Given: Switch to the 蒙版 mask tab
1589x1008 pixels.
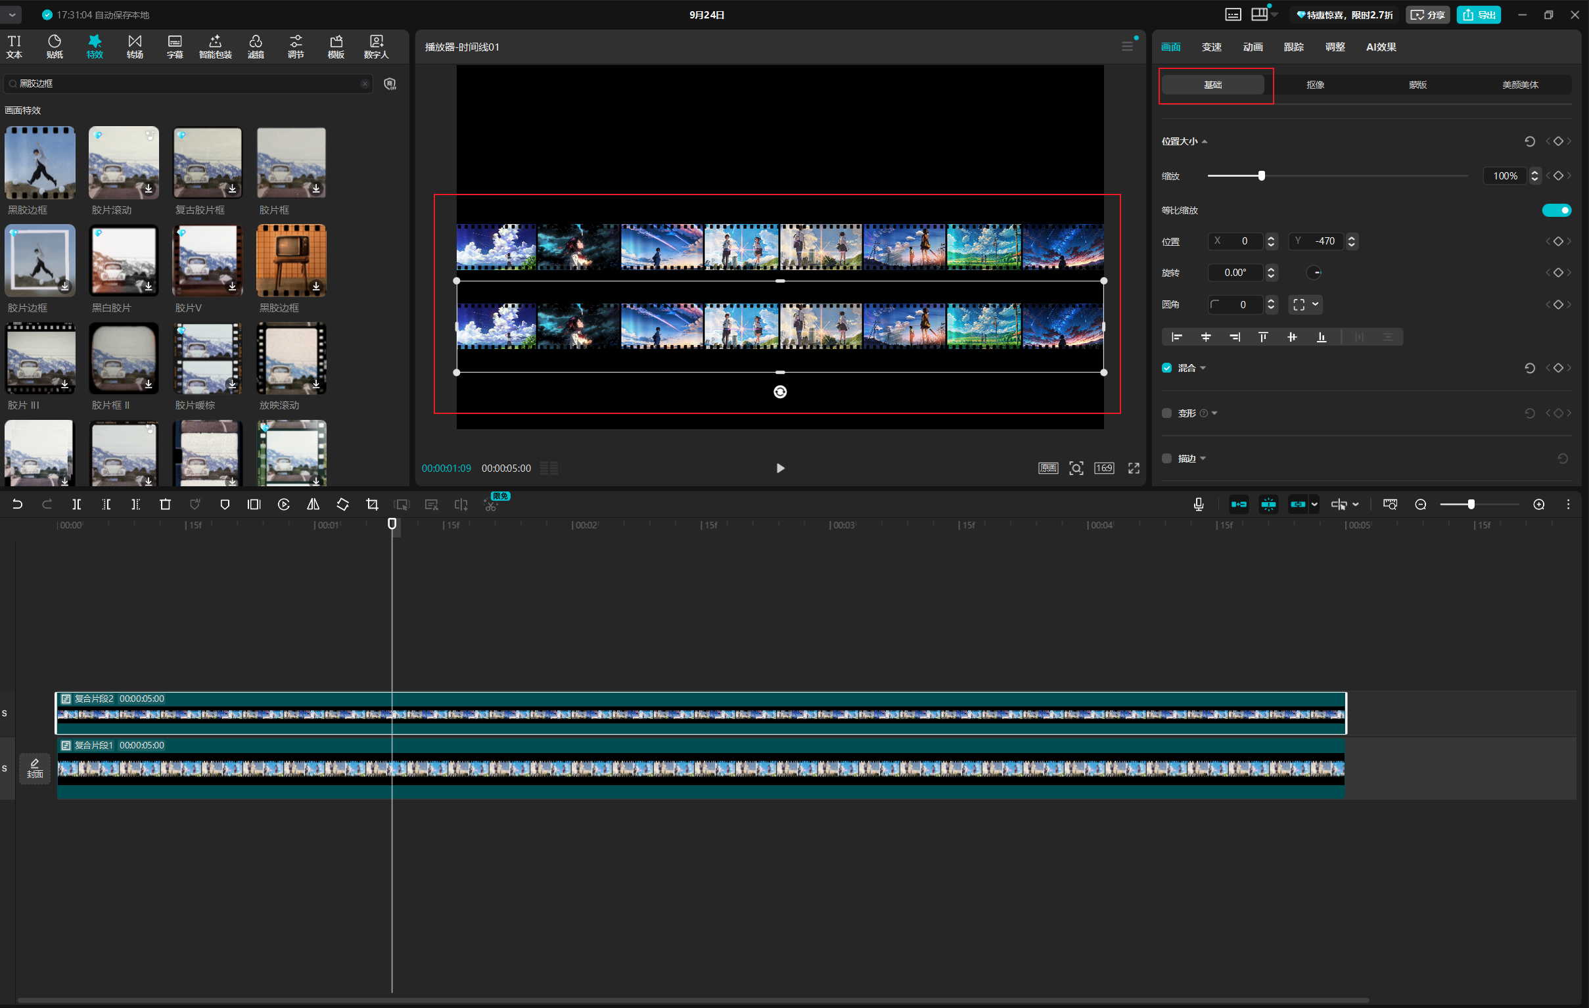Looking at the screenshot, I should pyautogui.click(x=1417, y=85).
